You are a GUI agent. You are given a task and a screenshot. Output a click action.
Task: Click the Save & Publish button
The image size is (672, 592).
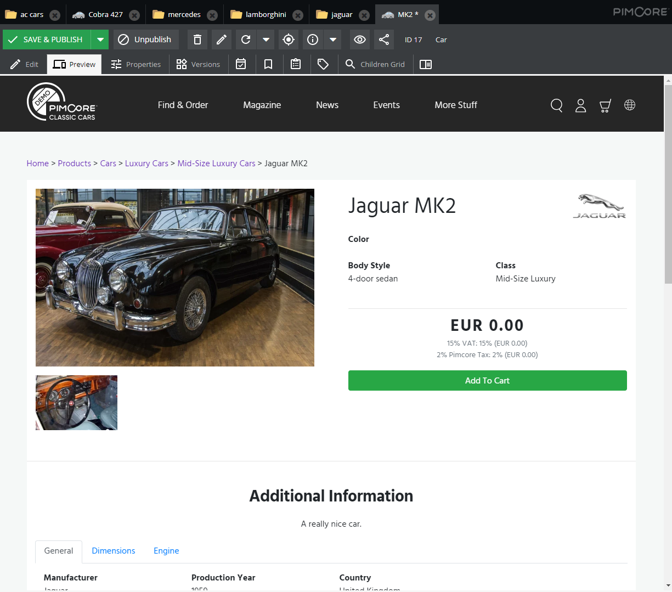(47, 40)
